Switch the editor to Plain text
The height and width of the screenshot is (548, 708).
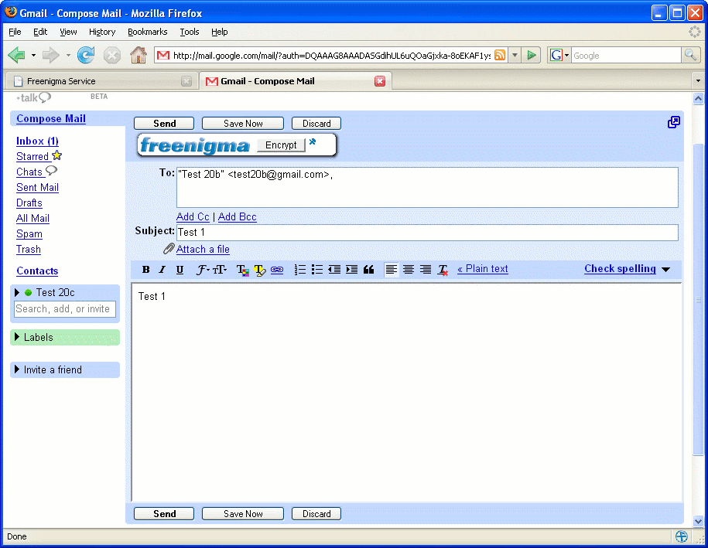pos(483,269)
